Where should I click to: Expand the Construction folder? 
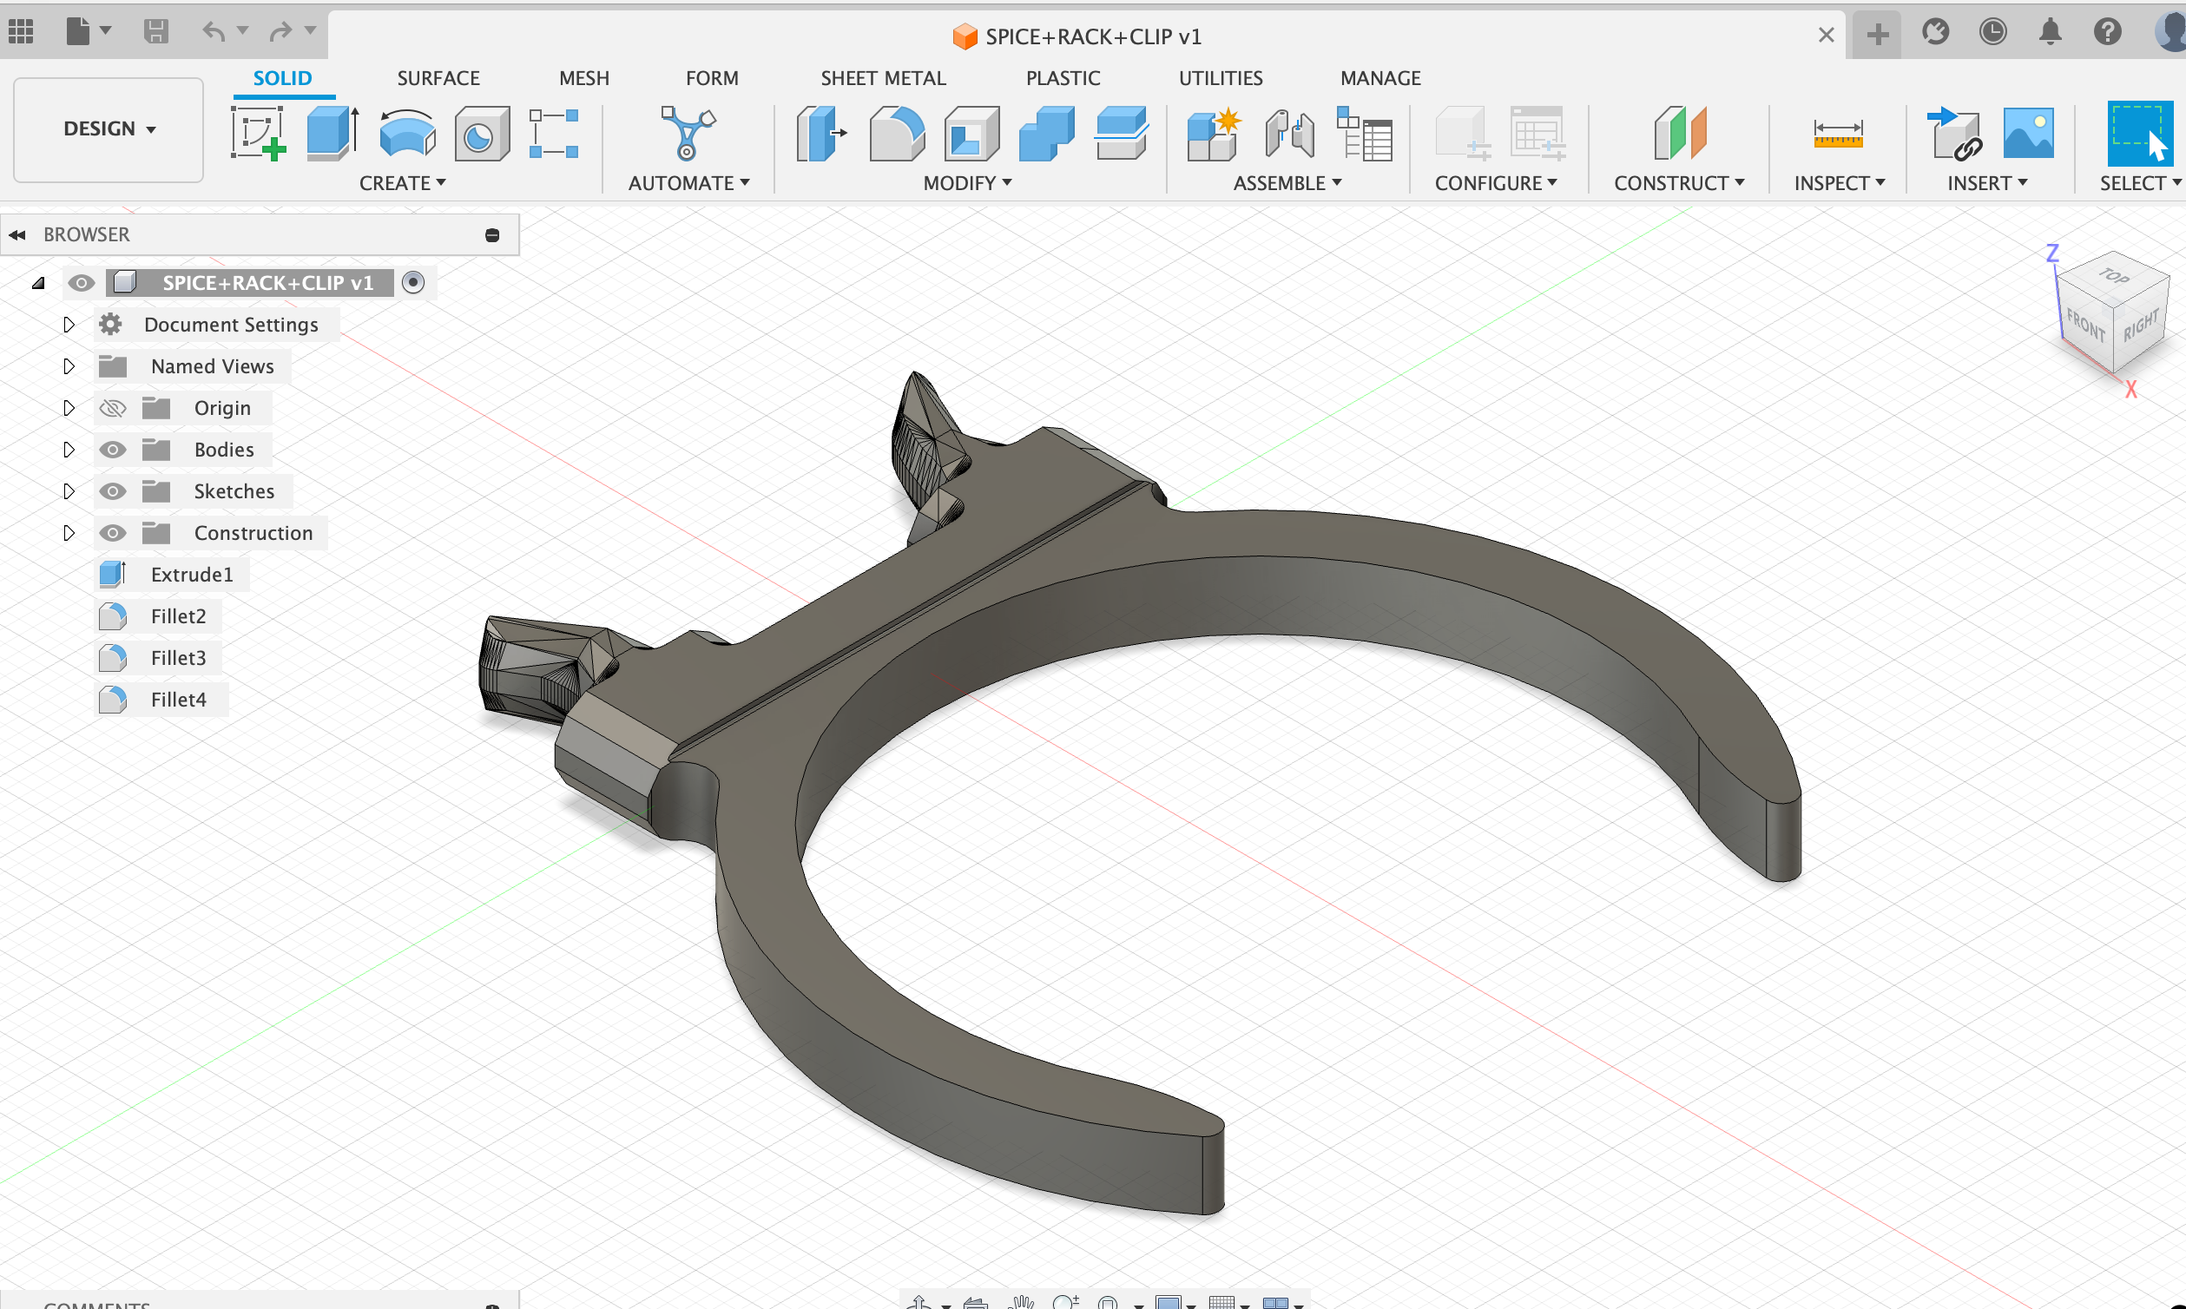(69, 533)
